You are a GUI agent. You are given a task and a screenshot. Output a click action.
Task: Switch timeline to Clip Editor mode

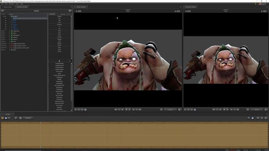[3, 118]
